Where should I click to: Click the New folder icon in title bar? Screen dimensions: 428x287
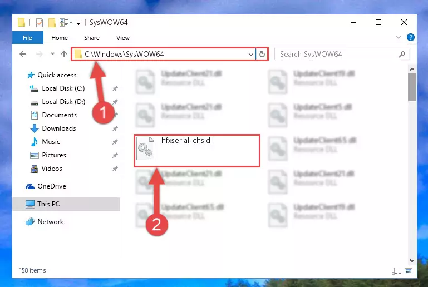point(52,23)
